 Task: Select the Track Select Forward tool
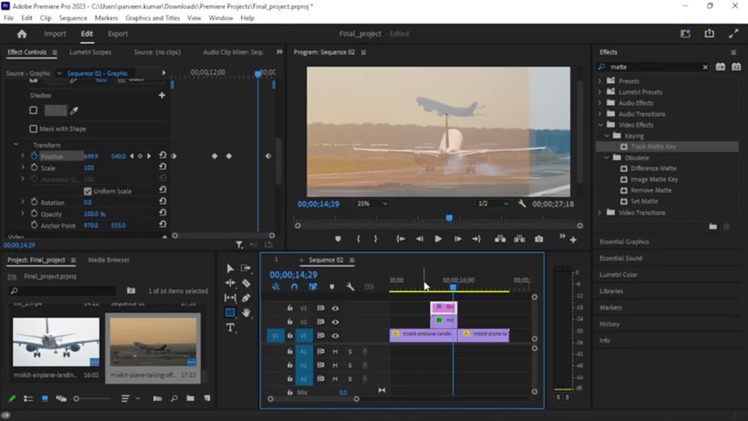click(x=245, y=268)
